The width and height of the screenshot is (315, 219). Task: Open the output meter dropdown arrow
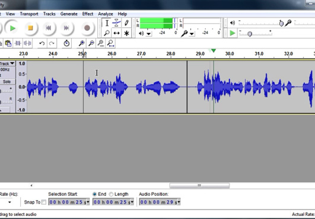click(x=149, y=34)
